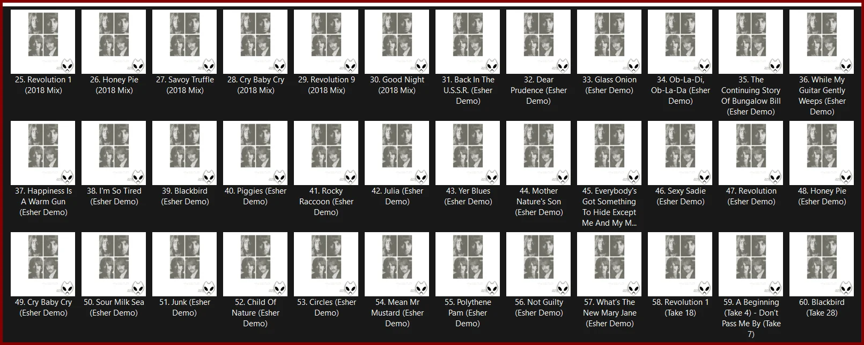Select the label '27. Savoy Truffle (2018 Mix)'
Viewport: 864px width, 345px height.
click(x=185, y=85)
